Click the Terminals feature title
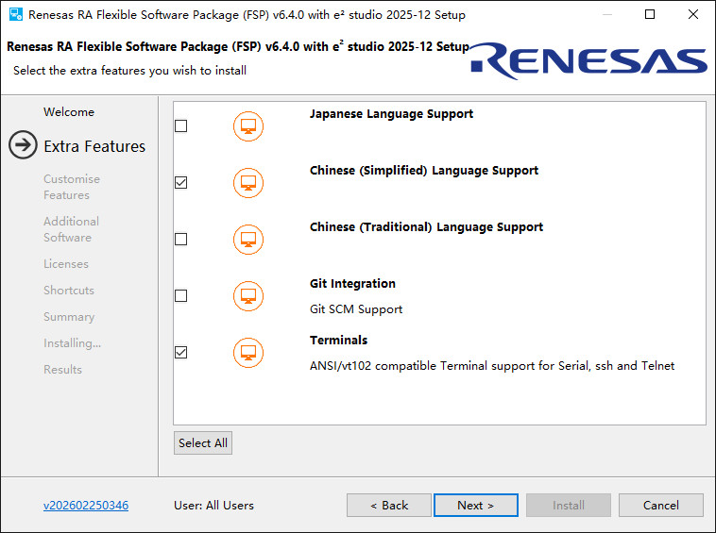 pyautogui.click(x=339, y=341)
